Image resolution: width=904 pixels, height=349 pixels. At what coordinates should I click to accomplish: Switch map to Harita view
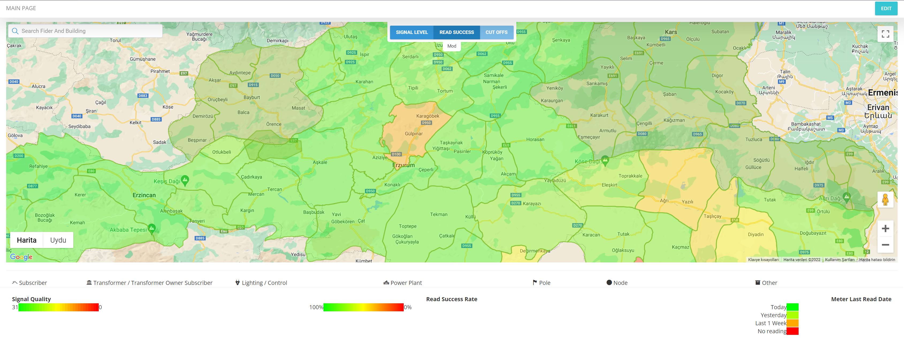27,240
